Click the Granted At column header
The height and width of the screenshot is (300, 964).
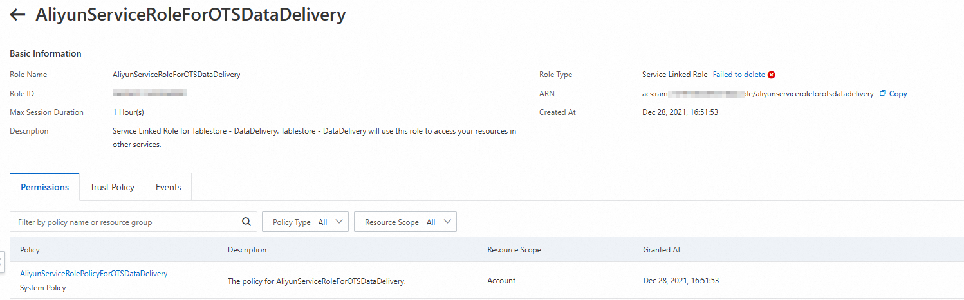[x=662, y=249]
